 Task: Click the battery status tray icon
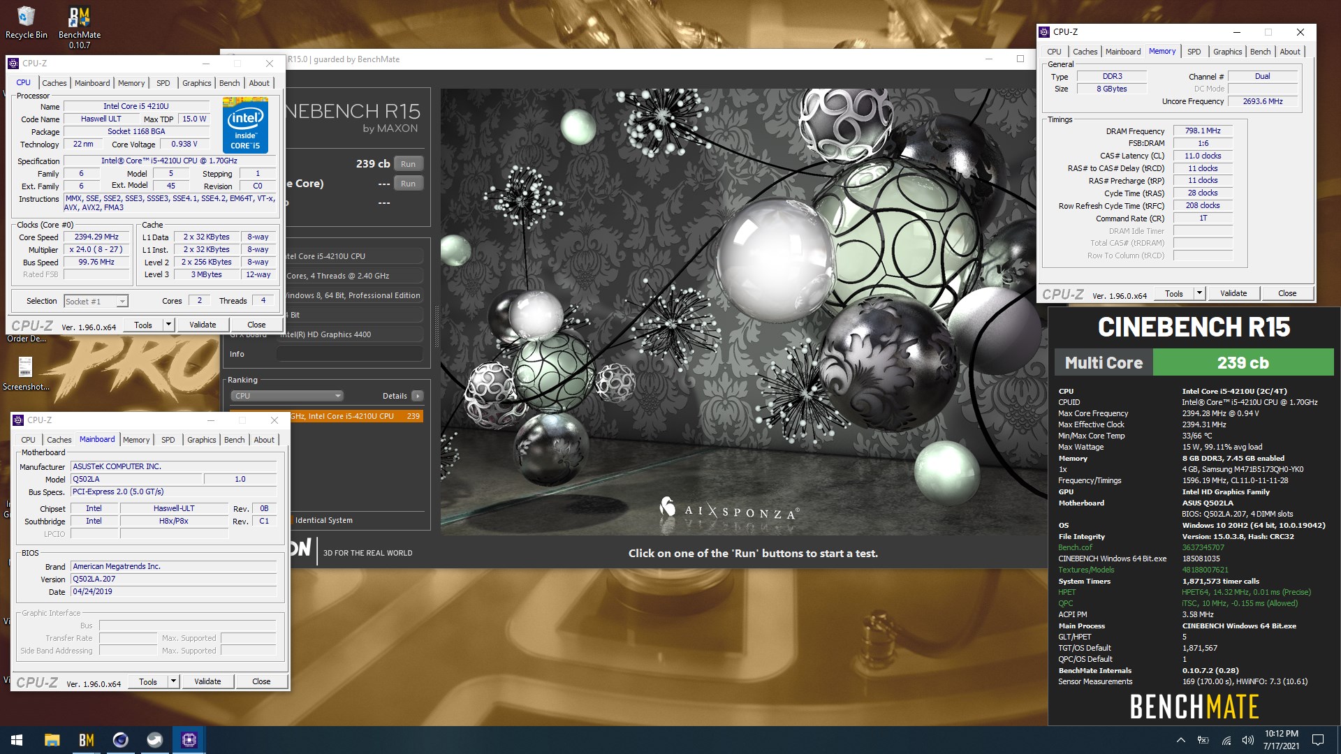coord(1203,740)
